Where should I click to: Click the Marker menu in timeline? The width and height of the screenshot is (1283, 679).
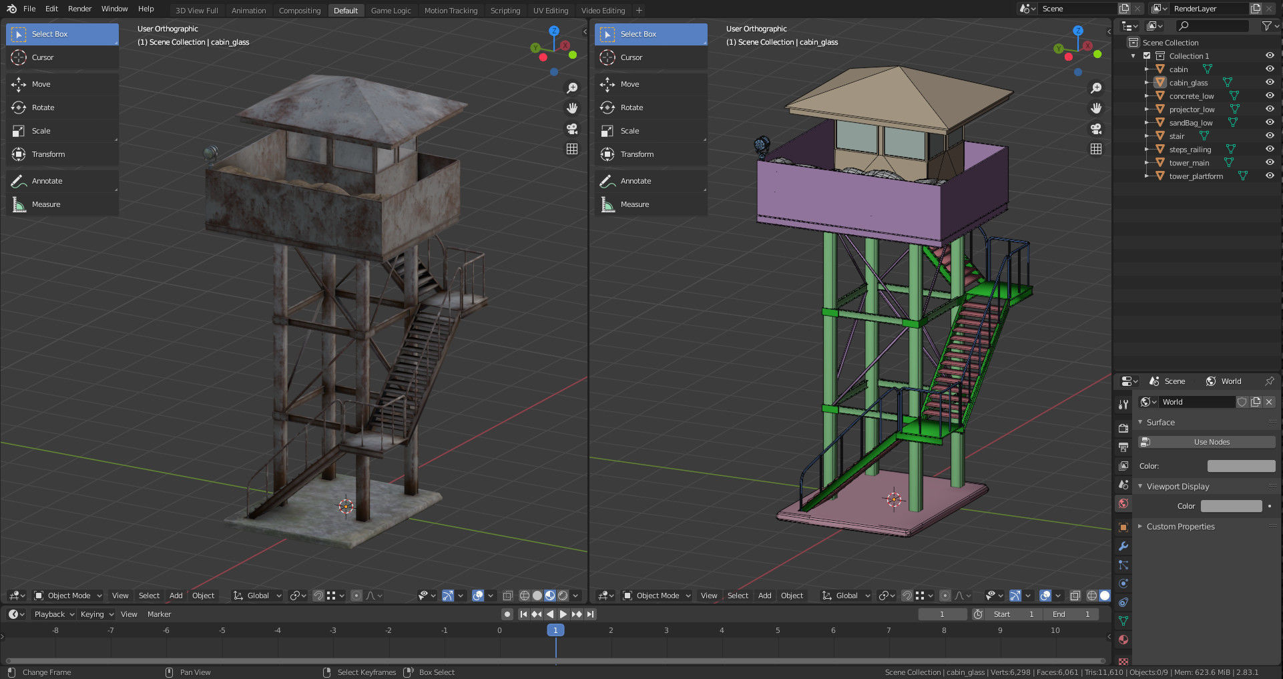tap(159, 614)
